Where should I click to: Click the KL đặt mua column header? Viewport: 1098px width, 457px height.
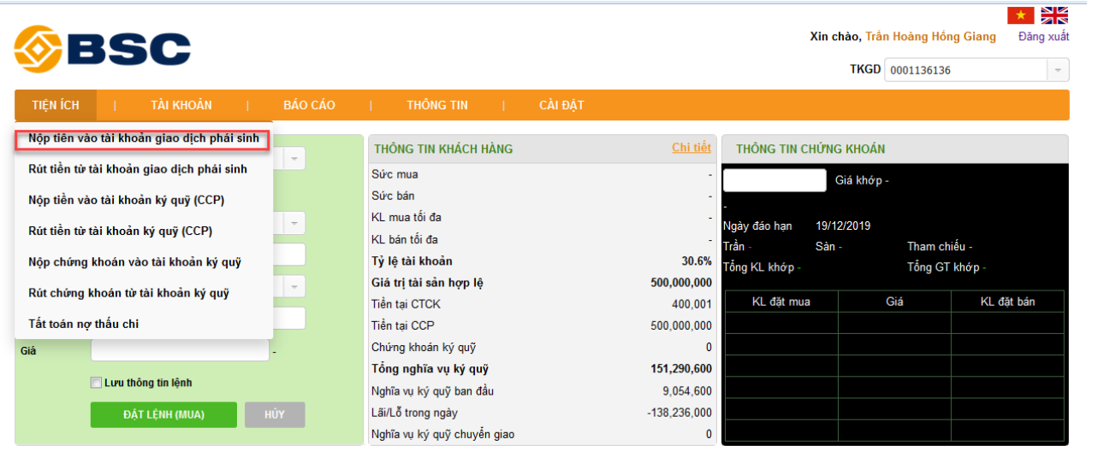780,302
